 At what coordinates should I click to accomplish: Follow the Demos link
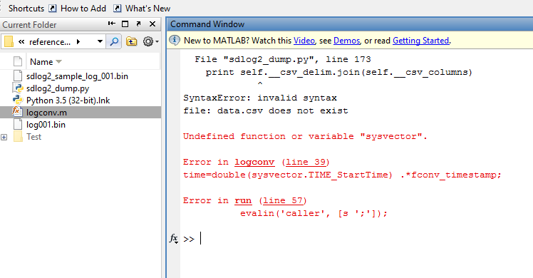click(346, 41)
